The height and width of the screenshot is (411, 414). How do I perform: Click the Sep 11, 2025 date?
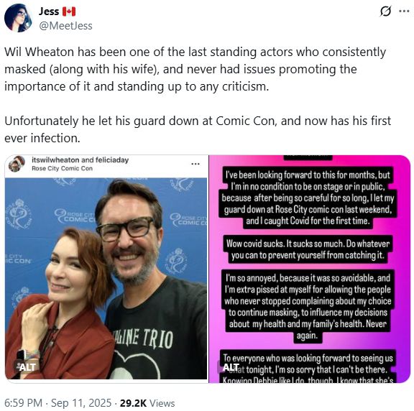point(81,403)
